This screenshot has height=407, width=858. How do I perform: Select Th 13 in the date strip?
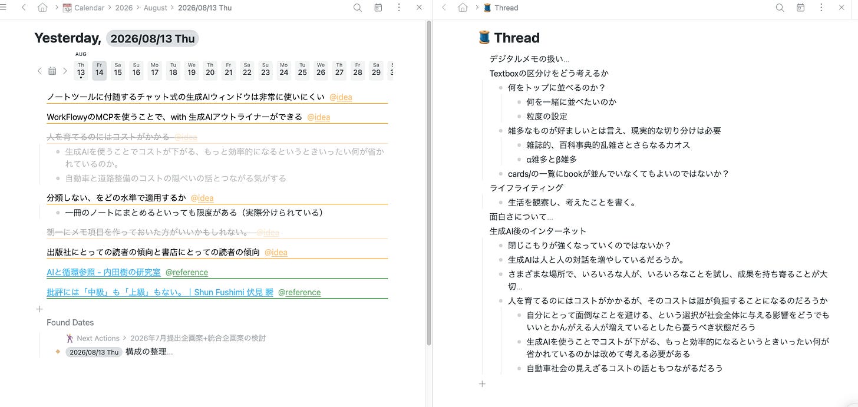coord(81,70)
